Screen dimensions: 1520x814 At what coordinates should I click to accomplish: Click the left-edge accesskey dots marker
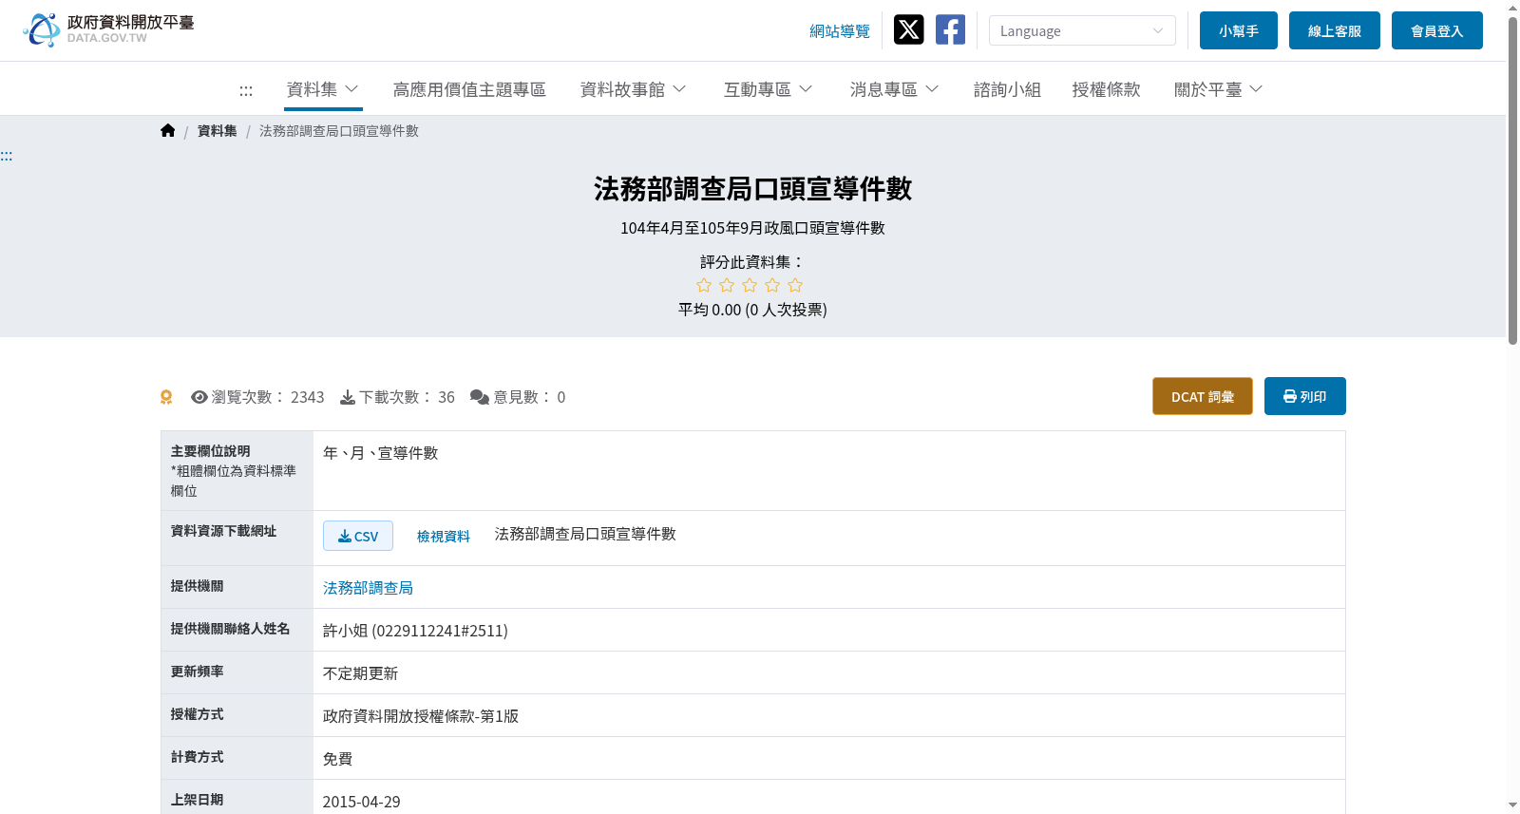[7, 156]
